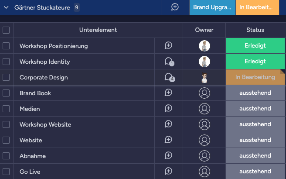The width and height of the screenshot is (286, 179).
Task: Check the Corporate Design row checkbox
Action: pos(6,77)
